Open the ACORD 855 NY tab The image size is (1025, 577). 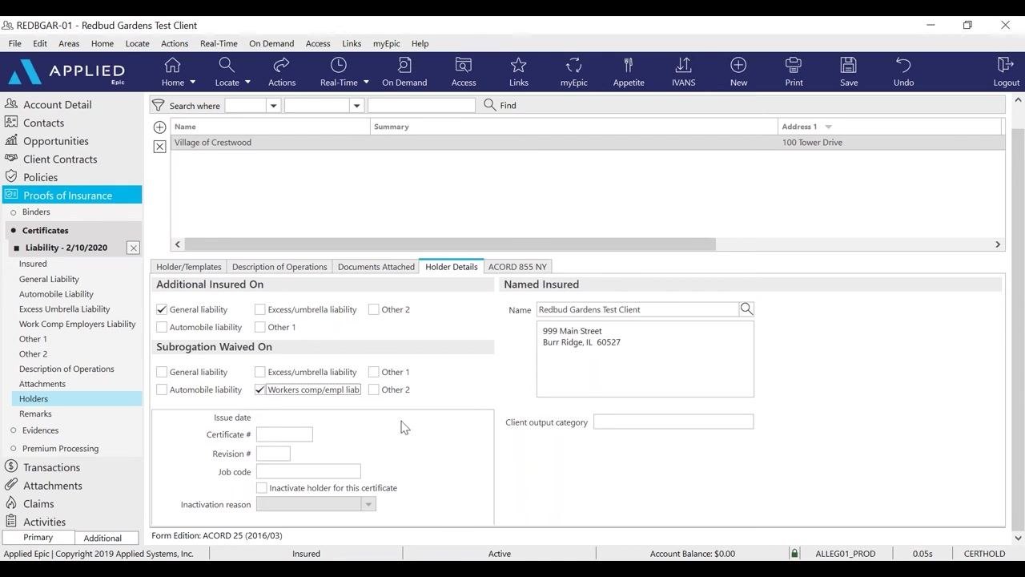pyautogui.click(x=517, y=267)
